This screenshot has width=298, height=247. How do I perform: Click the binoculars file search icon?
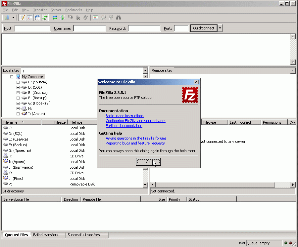[x=119, y=18]
